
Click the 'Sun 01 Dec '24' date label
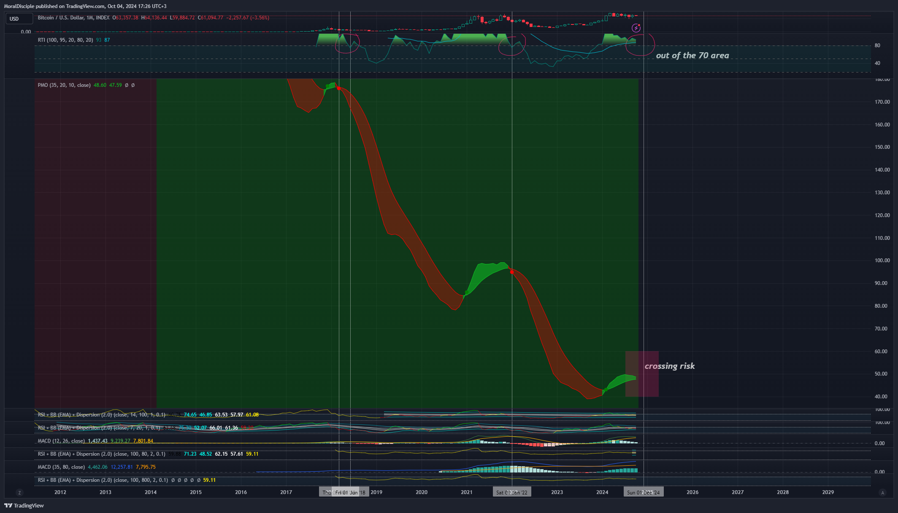(644, 492)
